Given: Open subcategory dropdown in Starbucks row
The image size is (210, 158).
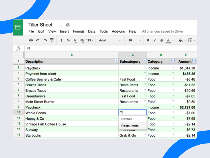Looking at the screenshot, I should [145, 134].
